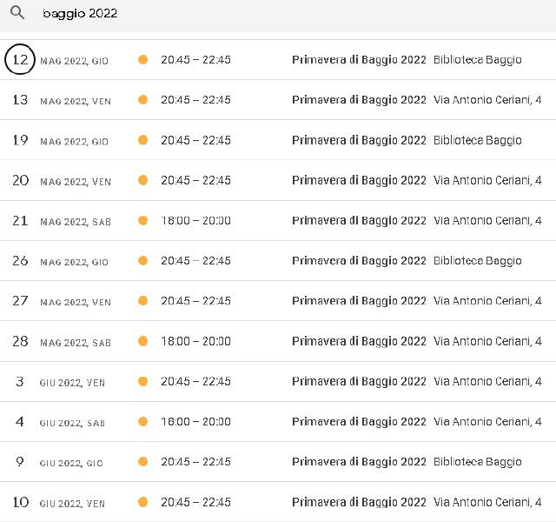556x522 pixels.
Task: Select the circled date 12 MAG 2022
Action: (x=20, y=59)
